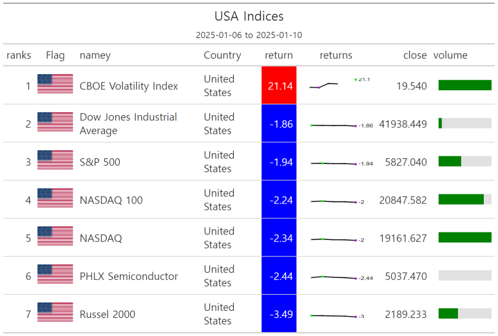Image resolution: width=498 pixels, height=336 pixels.
Task: Click the returns sparkline for CBOE Volatility Index
Action: [x=340, y=84]
